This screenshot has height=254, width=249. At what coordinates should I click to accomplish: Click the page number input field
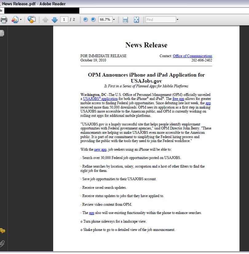pos(64,20)
